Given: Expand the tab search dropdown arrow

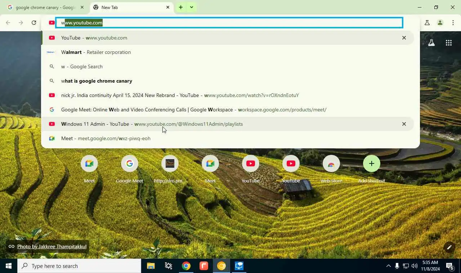Looking at the screenshot, I should tap(192, 7).
